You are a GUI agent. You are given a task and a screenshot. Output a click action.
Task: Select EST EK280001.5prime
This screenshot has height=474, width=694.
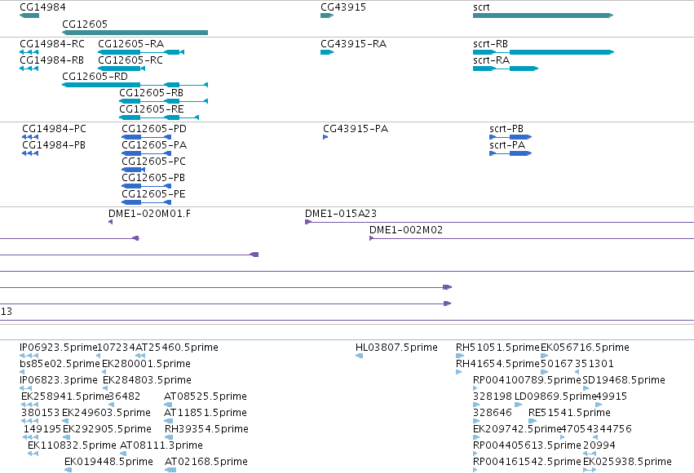[x=104, y=372]
